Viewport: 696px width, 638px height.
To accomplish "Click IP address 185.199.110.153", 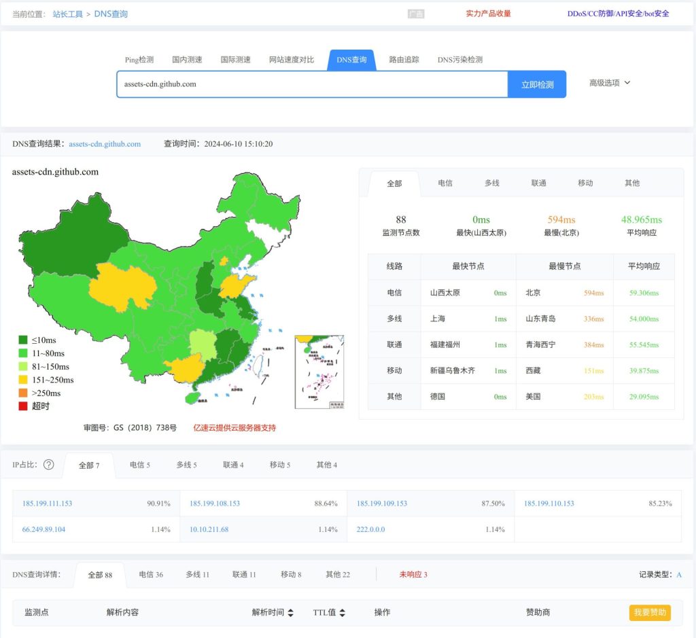I will tap(549, 503).
